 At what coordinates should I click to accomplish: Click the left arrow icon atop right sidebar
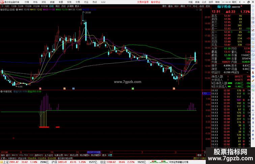tap(253, 6)
